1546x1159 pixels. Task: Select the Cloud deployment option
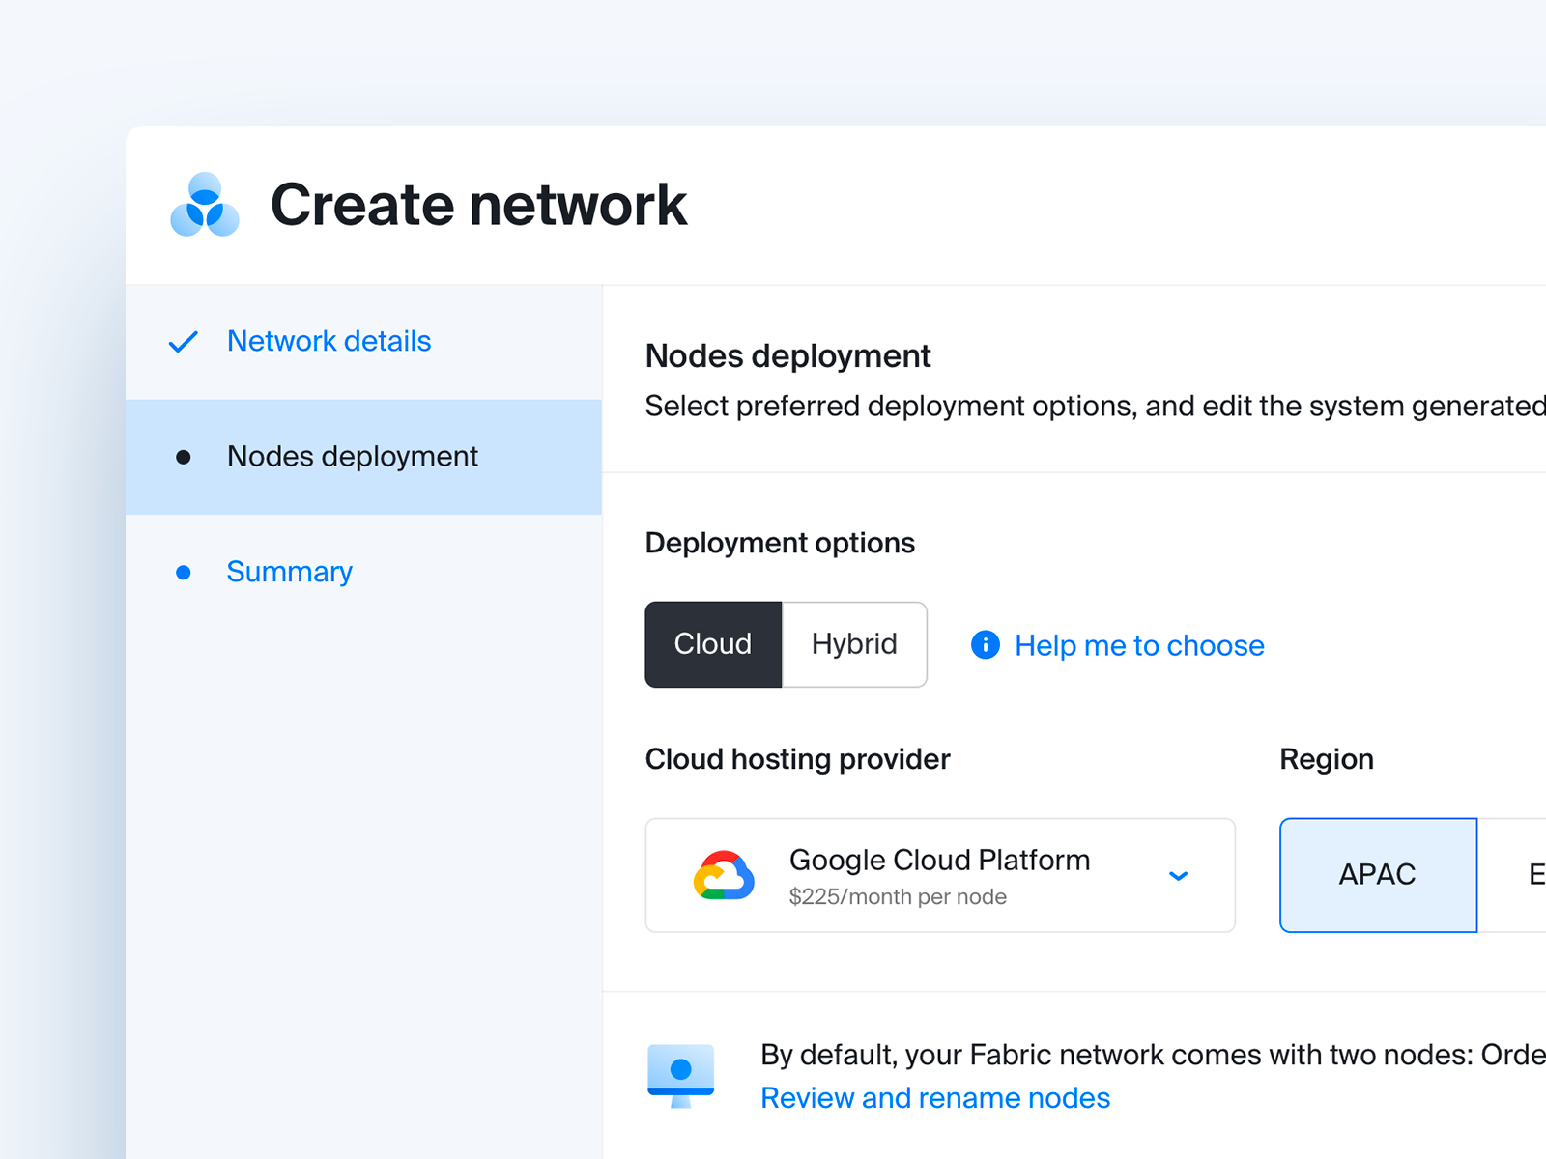point(713,644)
